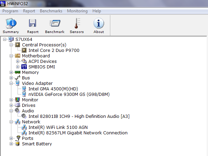The height and width of the screenshot is (156, 208).
Task: Open the Report menu
Action: 29,11
